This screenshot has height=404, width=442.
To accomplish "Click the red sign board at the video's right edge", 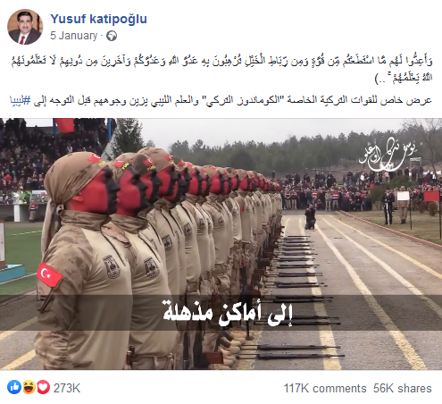I will (x=431, y=197).
